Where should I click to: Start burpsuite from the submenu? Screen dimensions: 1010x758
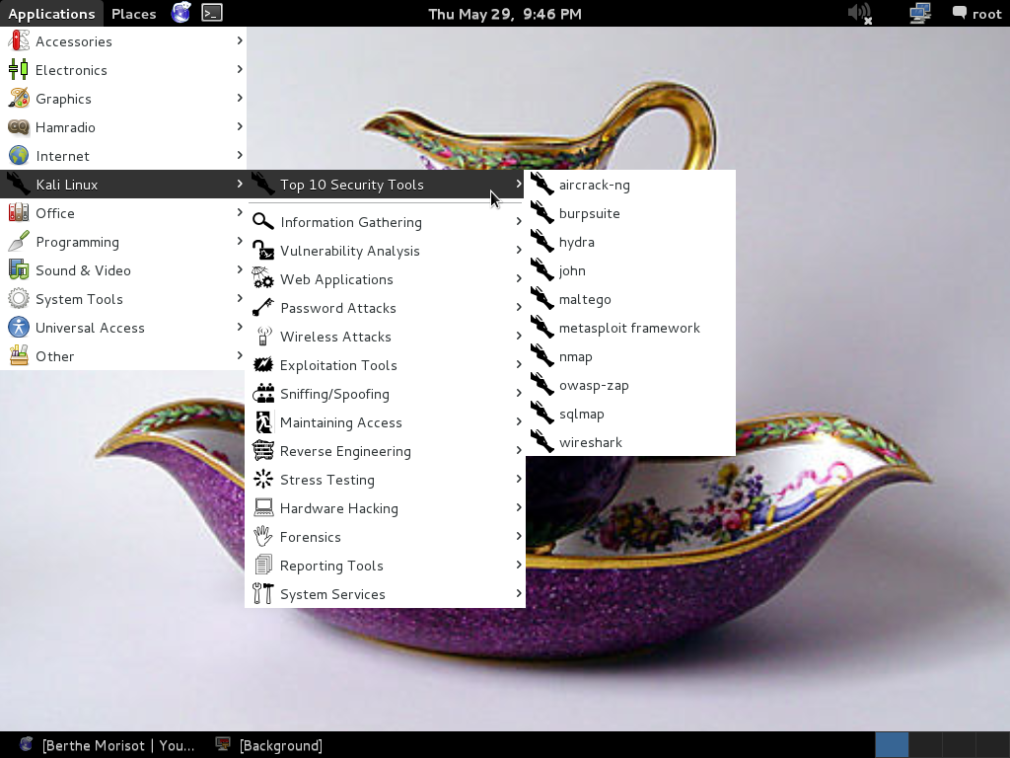point(589,213)
